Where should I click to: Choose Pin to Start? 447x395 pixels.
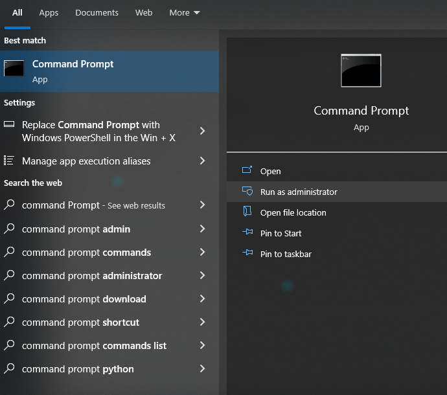[x=337, y=233]
